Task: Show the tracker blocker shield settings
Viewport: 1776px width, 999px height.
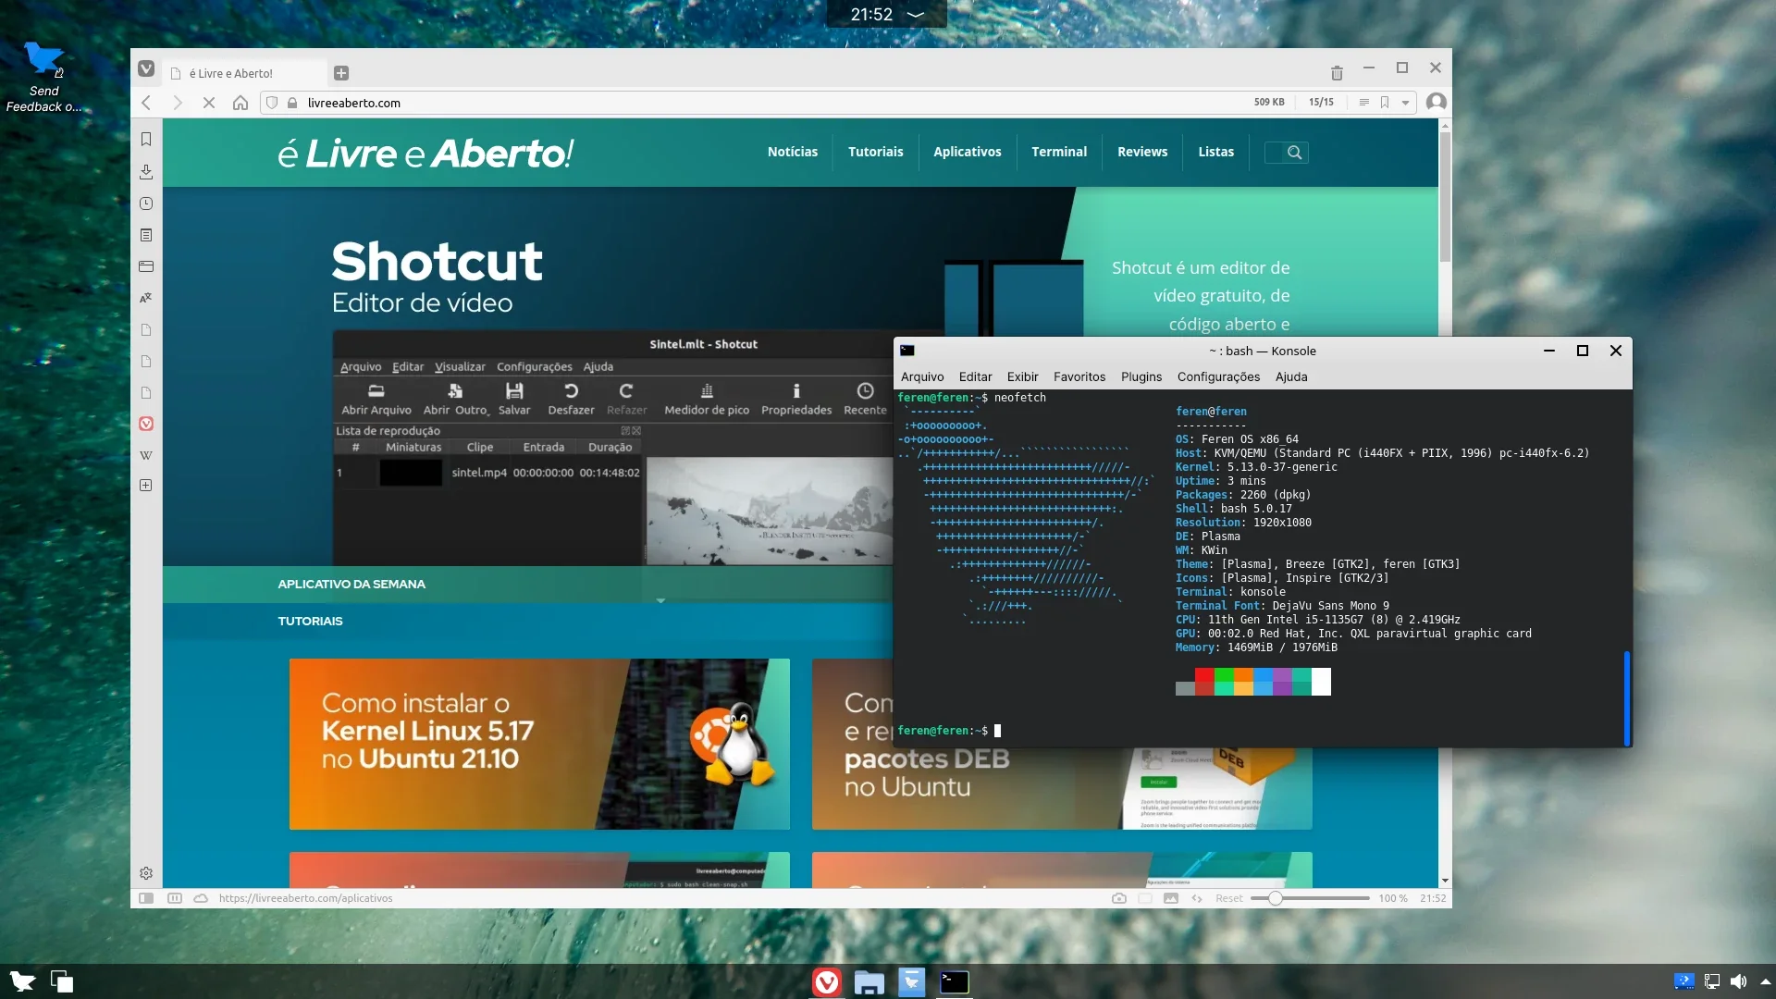Action: (x=272, y=103)
